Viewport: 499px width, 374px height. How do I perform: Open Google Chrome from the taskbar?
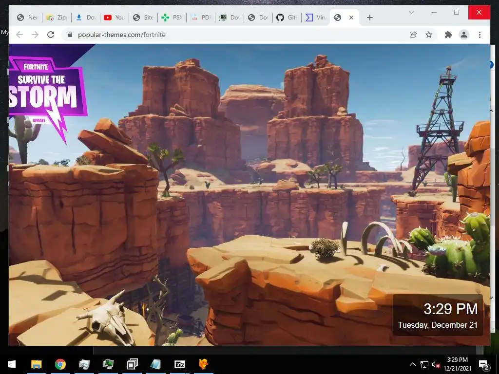point(60,364)
